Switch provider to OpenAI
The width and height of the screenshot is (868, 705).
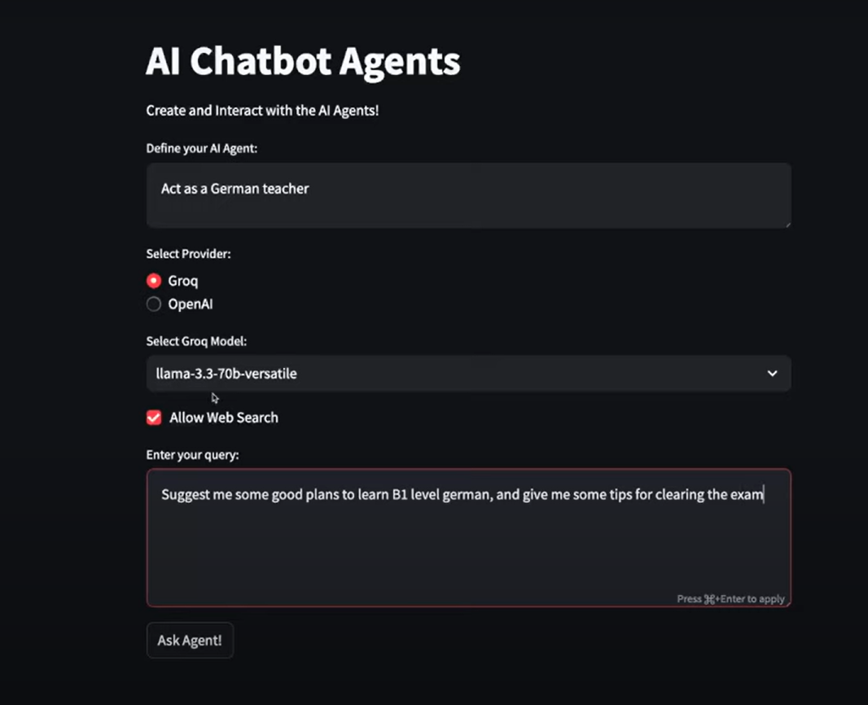click(153, 304)
